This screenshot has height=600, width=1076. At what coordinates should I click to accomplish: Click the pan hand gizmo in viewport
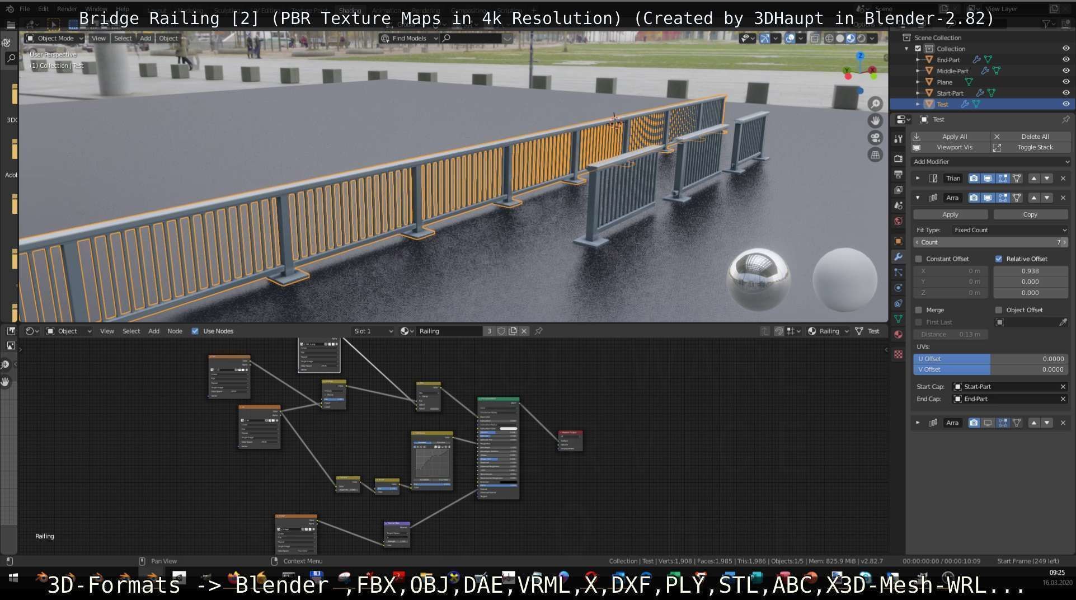(x=875, y=120)
